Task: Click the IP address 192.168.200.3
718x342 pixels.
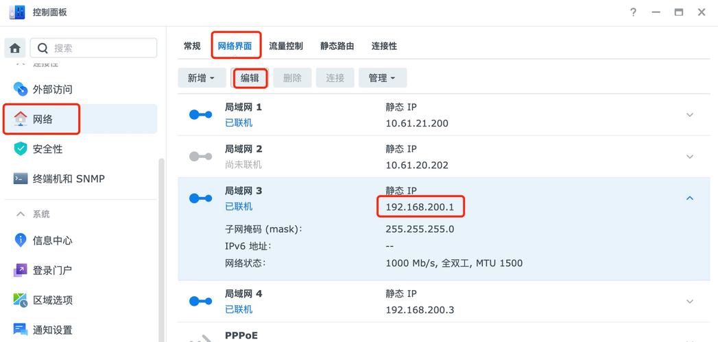Action: (420, 310)
